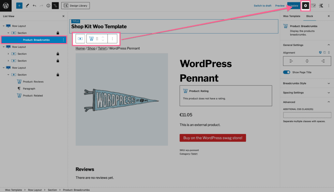Switch to the Woo Template tab
334x192 pixels.
tap(292, 16)
